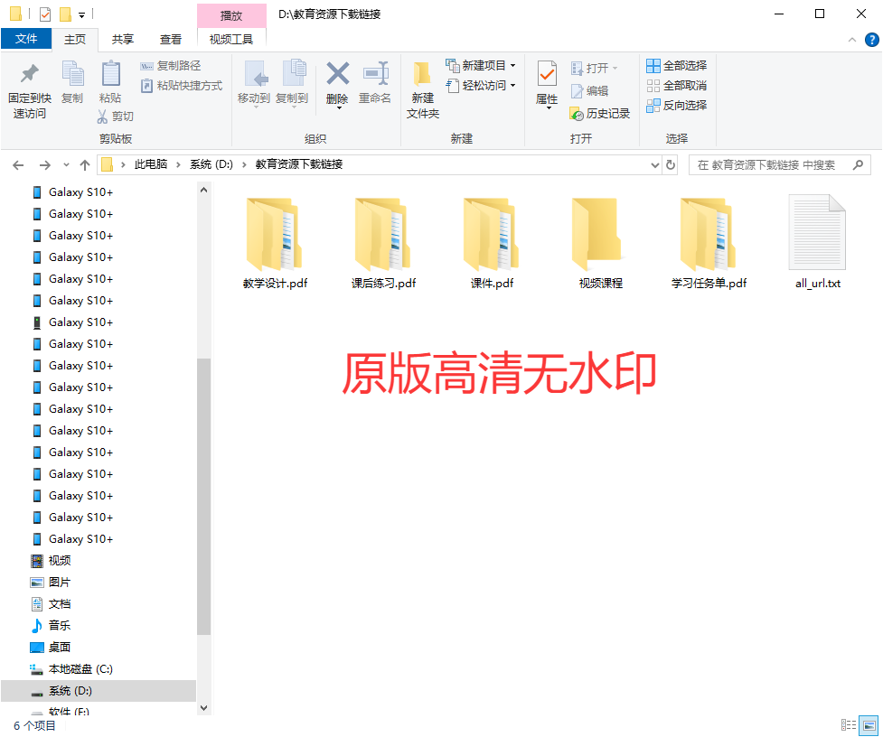This screenshot has height=737, width=883.
Task: Open Customize Quick Access Toolbar dropdown
Action: click(81, 15)
